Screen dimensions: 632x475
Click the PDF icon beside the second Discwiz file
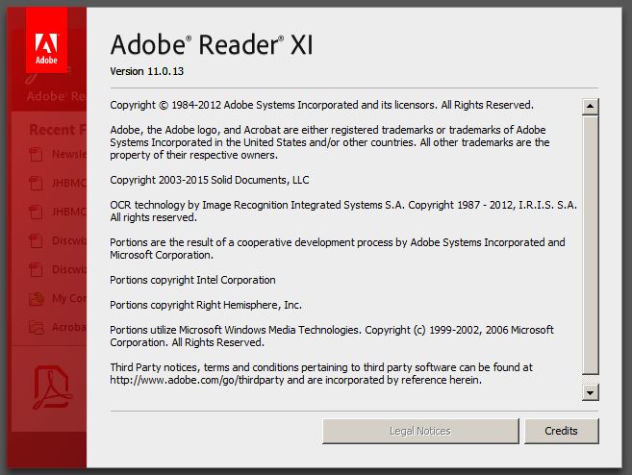pos(37,269)
